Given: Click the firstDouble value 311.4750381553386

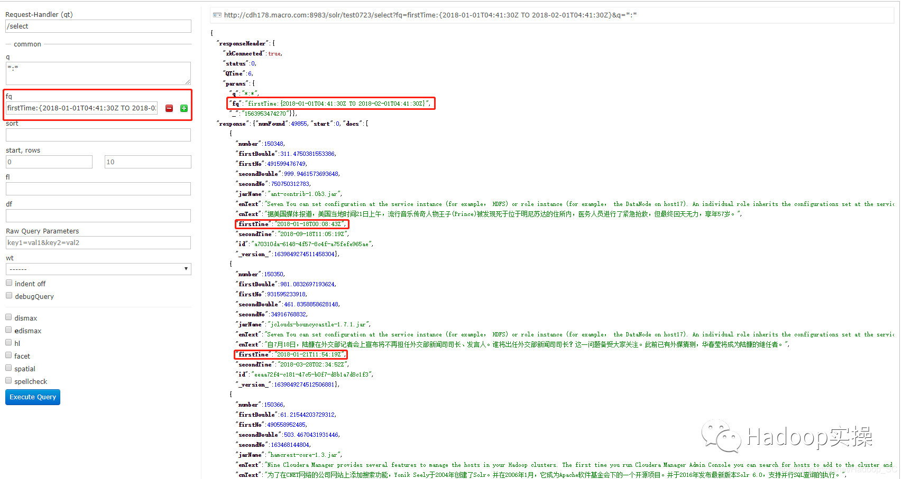Looking at the screenshot, I should click(307, 154).
